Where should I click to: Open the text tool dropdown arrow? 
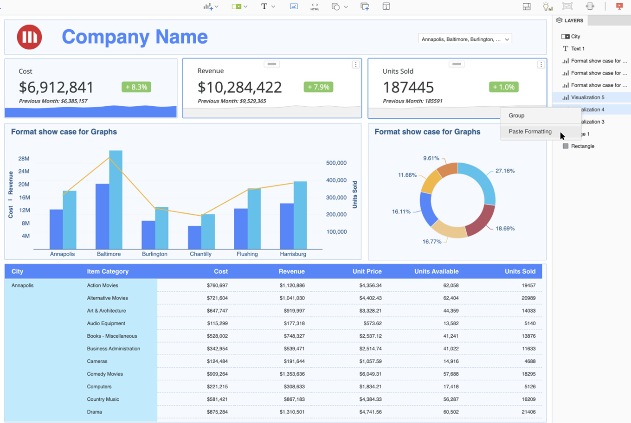tap(273, 6)
